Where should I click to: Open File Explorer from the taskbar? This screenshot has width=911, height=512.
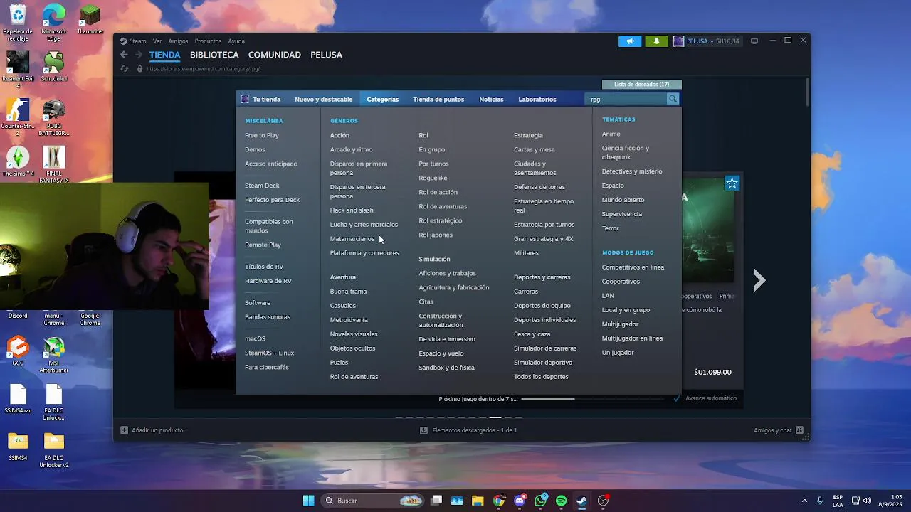(x=478, y=501)
